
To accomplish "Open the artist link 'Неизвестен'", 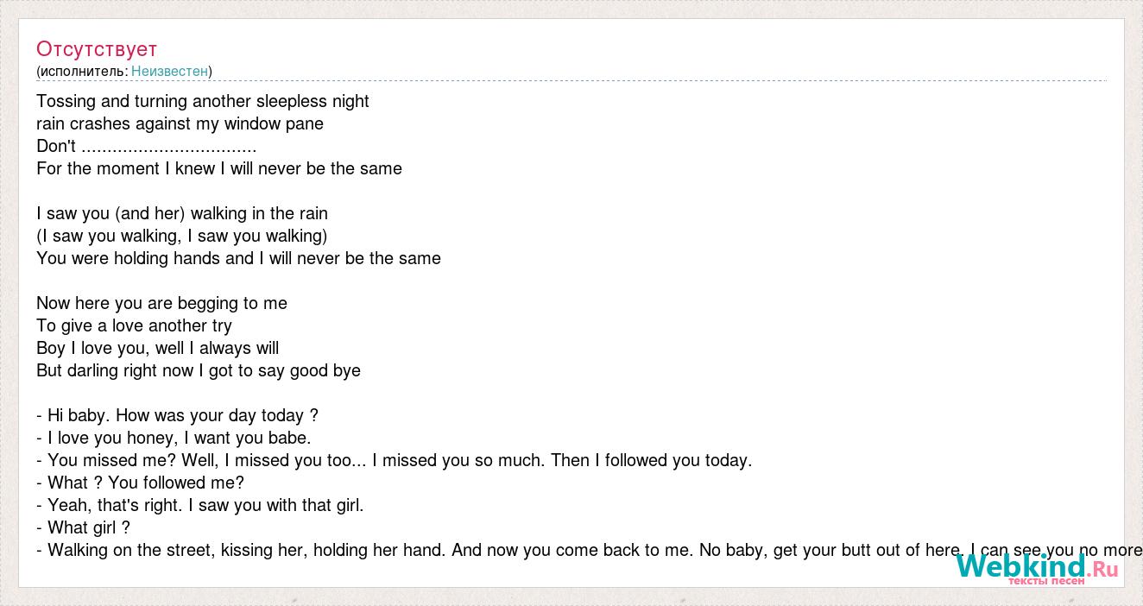I will click(169, 71).
